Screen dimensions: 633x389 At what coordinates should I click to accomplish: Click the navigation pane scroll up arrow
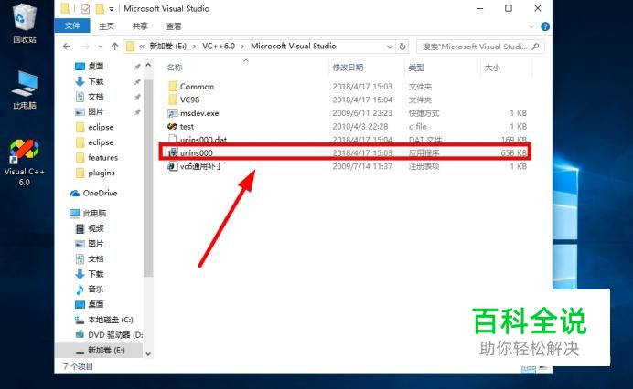point(148,65)
